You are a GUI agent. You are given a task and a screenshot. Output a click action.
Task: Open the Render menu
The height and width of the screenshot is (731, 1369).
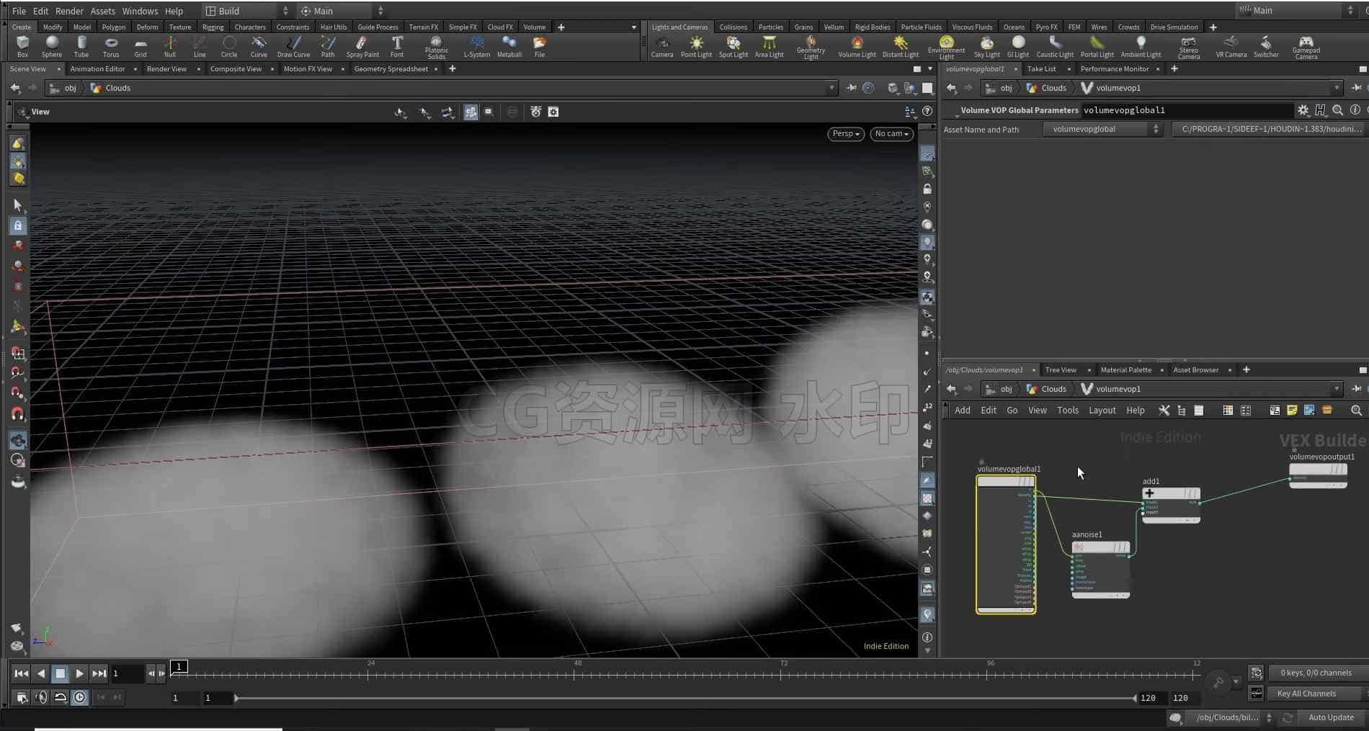click(x=69, y=11)
